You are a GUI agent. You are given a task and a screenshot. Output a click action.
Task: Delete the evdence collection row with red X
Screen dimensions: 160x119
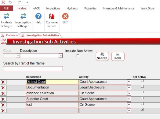3,93
